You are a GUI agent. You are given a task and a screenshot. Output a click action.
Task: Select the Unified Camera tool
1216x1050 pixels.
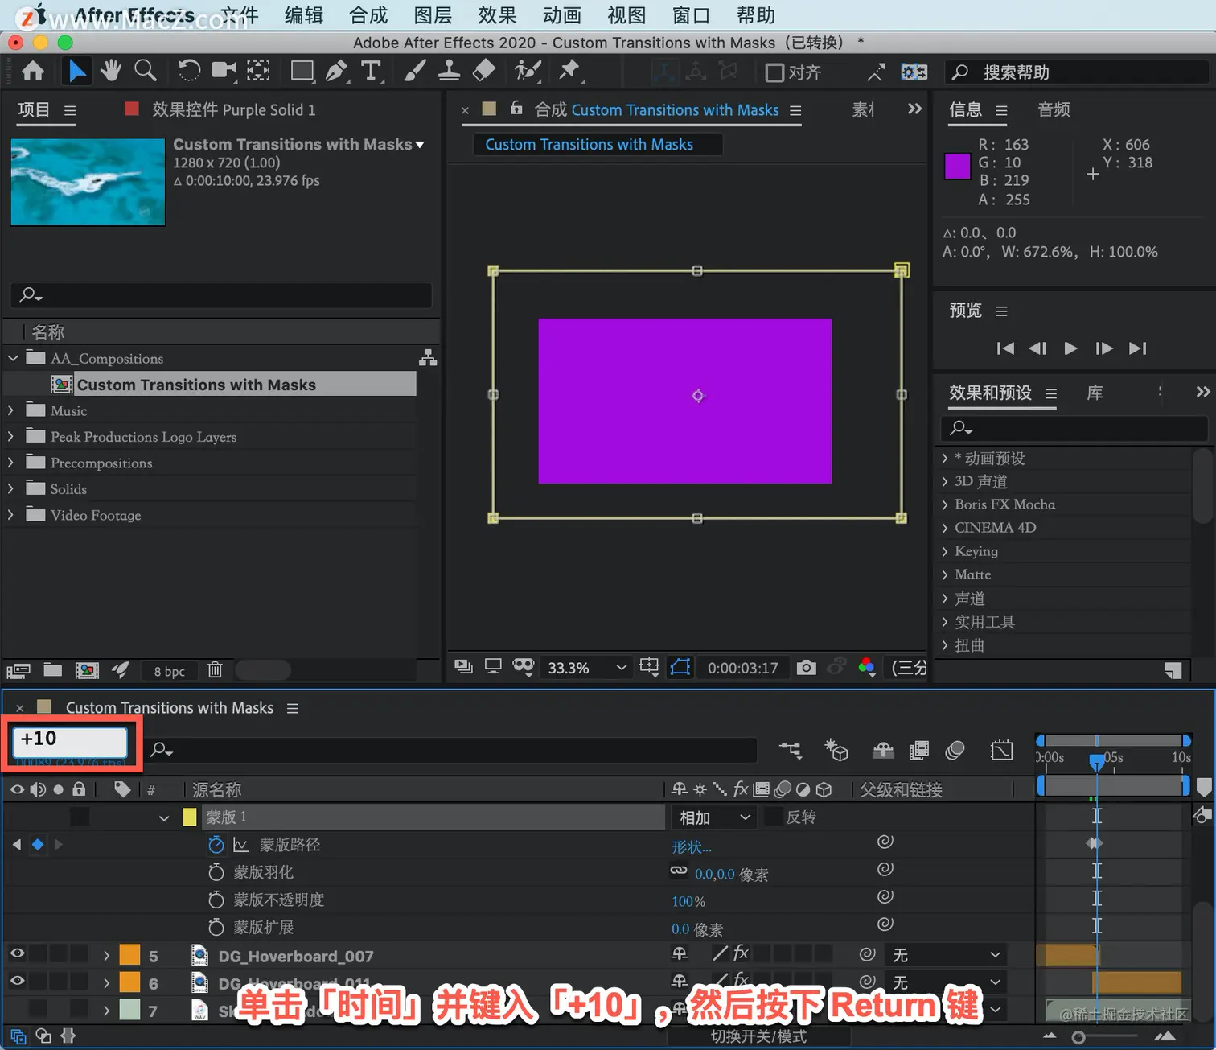click(224, 71)
